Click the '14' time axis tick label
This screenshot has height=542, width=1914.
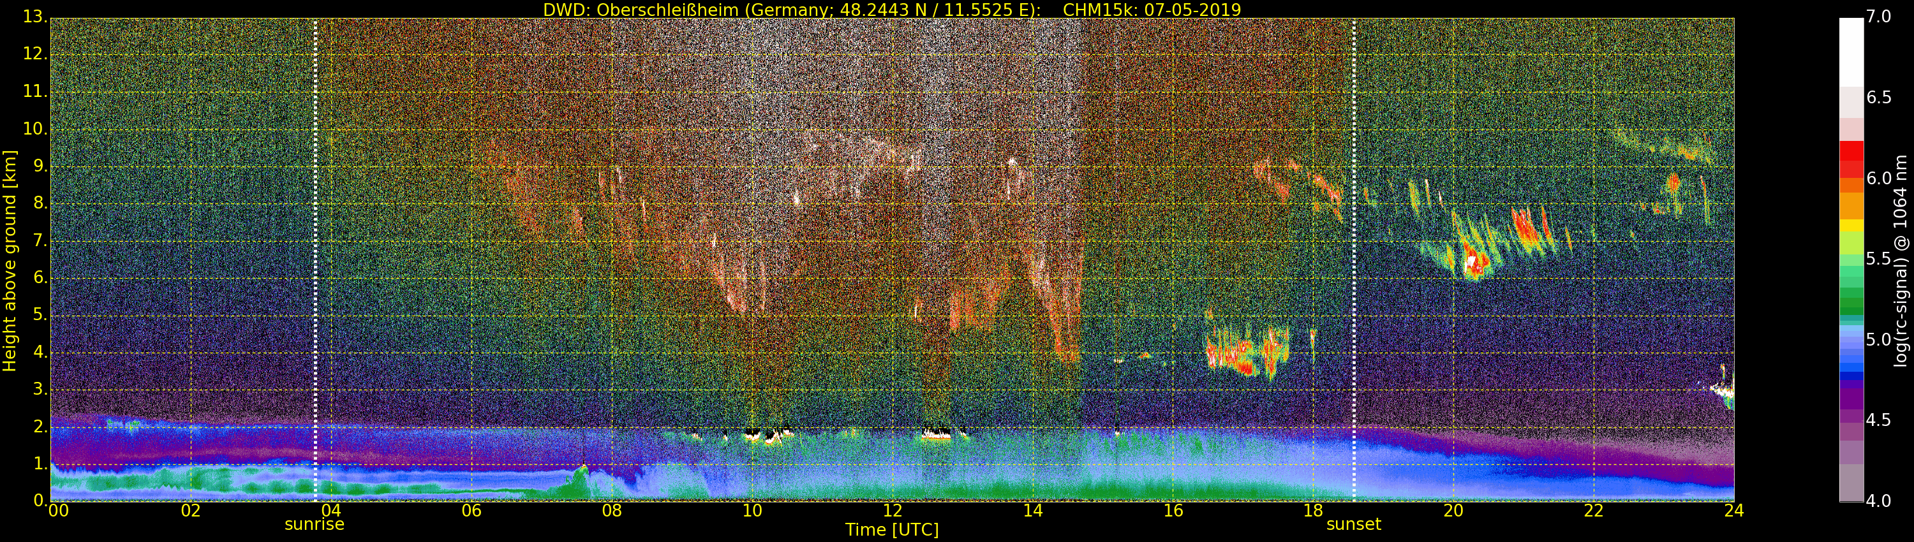point(1033,511)
